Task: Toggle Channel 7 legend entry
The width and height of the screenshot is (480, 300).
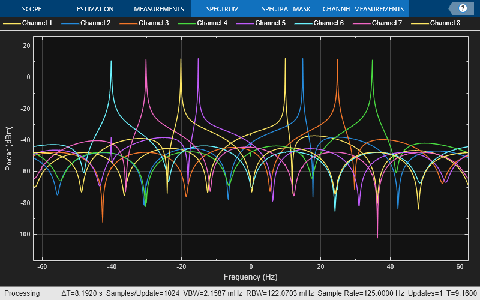Action: point(377,23)
